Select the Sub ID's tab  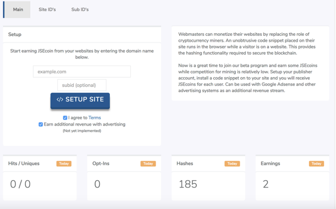pos(80,10)
